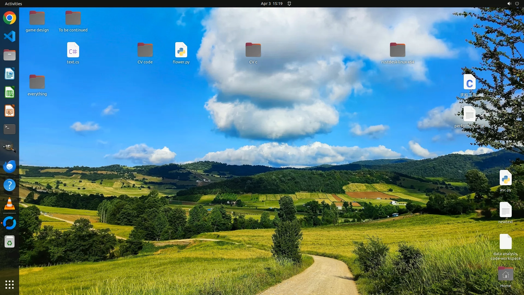Select the rustdesk-linux-x64 folder
Image resolution: width=524 pixels, height=295 pixels.
pyautogui.click(x=397, y=50)
